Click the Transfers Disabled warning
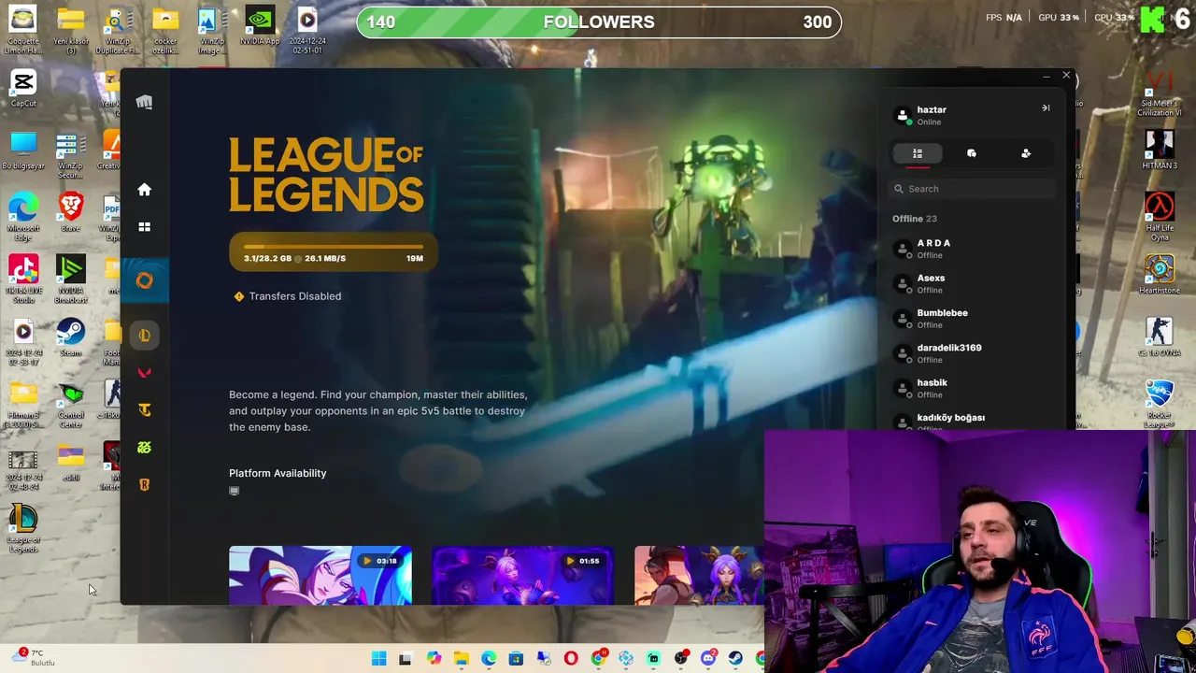1196x673 pixels. pyautogui.click(x=287, y=296)
